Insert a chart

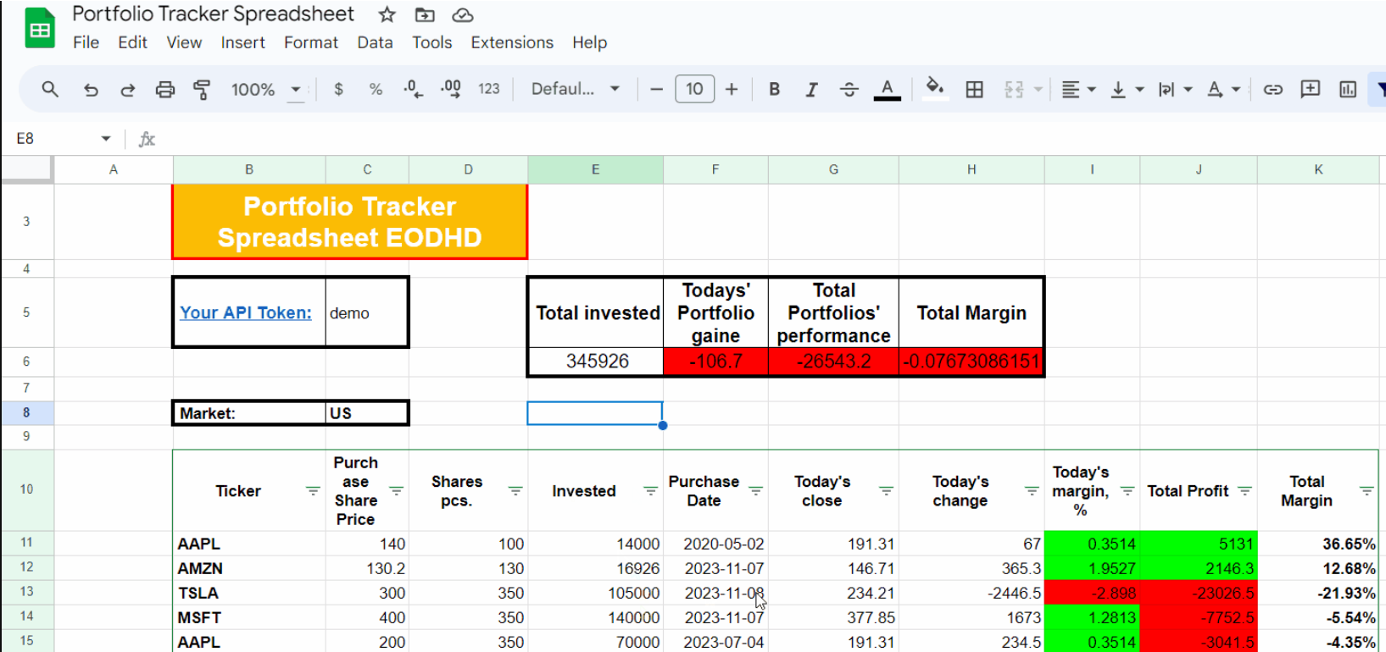(x=1348, y=89)
